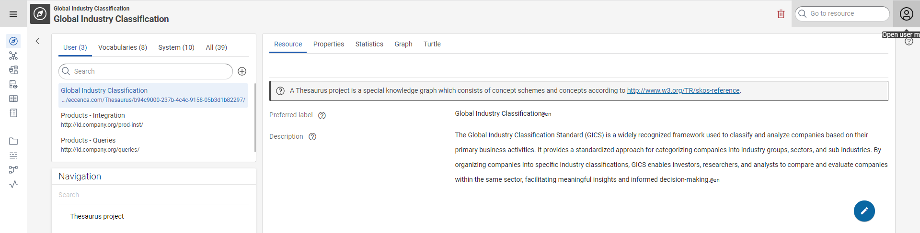Open the skos-reference hyperlink
This screenshot has height=233, width=920.
click(683, 90)
